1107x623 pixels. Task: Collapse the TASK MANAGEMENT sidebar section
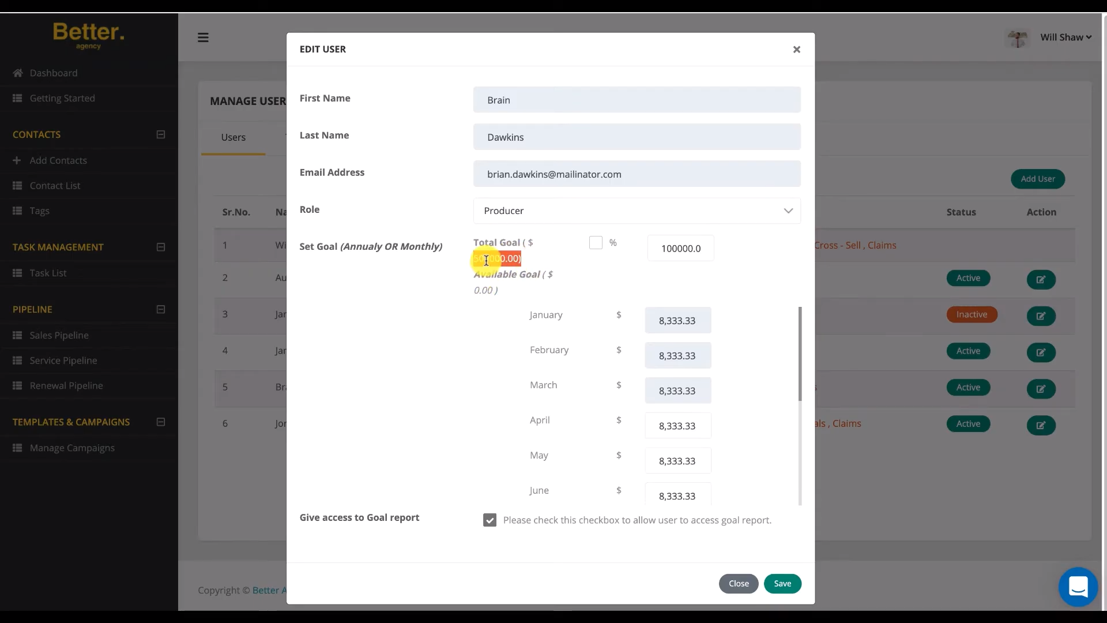click(161, 247)
